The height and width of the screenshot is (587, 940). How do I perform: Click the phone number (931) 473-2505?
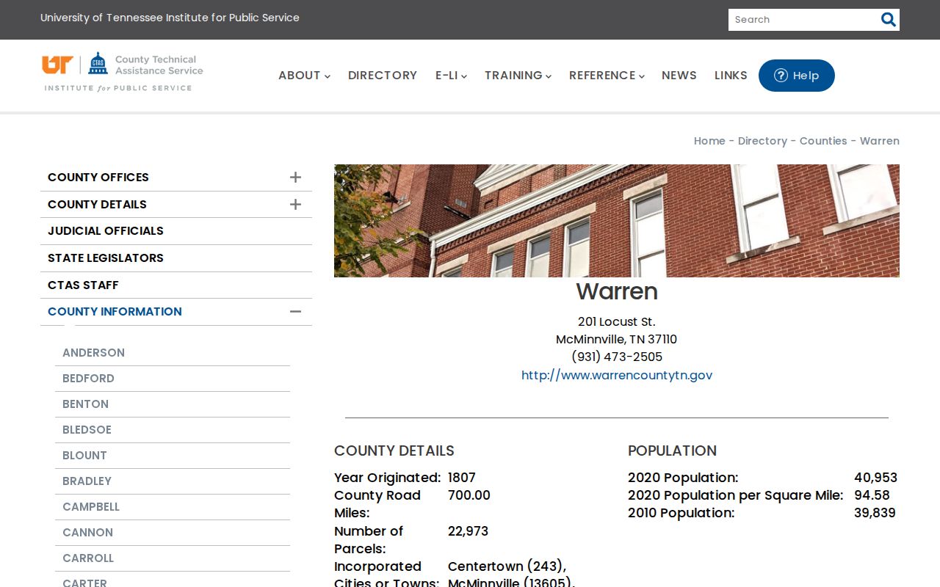click(617, 357)
